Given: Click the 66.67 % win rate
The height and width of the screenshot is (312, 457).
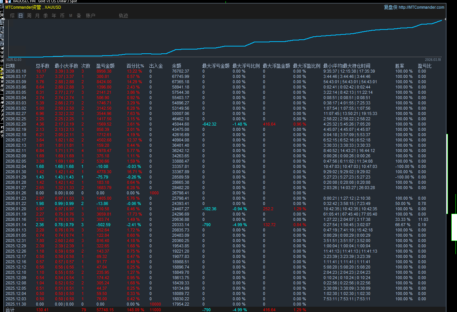Looking at the screenshot, I should point(403,225).
